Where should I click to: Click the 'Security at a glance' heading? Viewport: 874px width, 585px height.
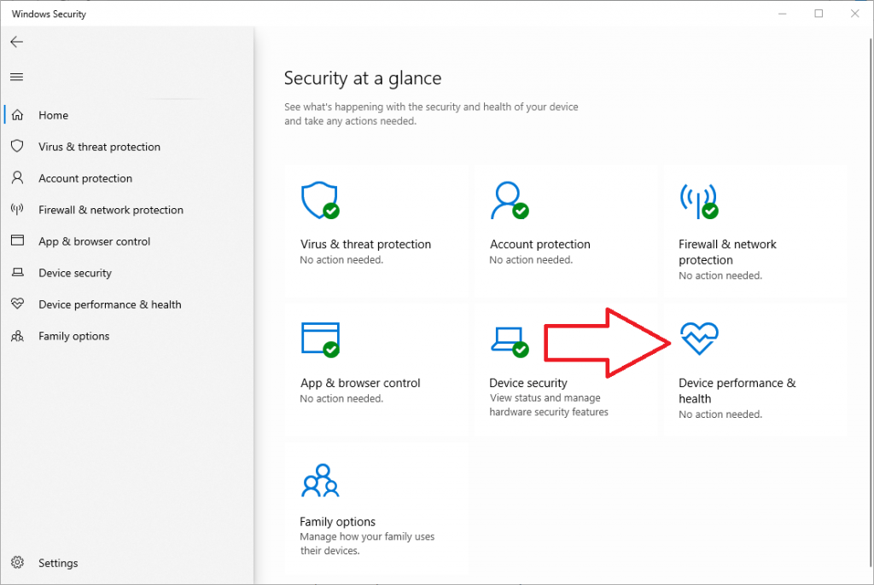click(x=362, y=78)
